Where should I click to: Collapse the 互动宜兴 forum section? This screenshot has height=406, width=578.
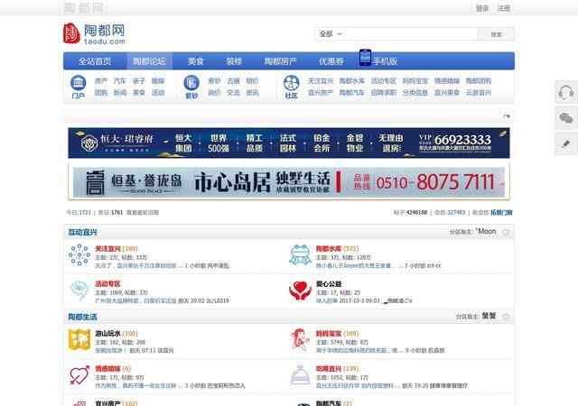(x=506, y=232)
